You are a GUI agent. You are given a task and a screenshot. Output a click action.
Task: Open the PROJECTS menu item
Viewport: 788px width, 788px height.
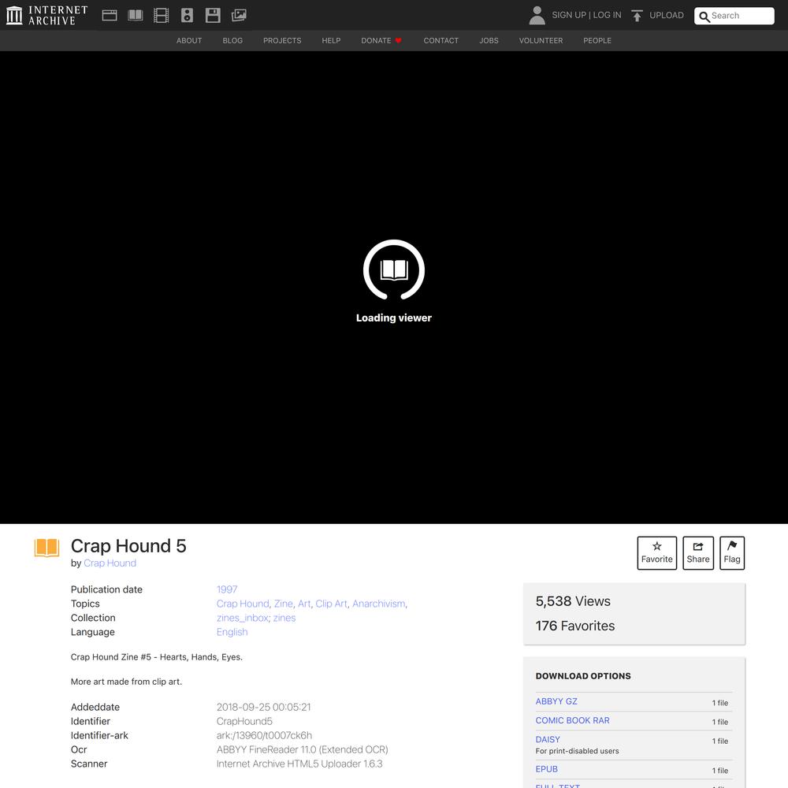(282, 41)
